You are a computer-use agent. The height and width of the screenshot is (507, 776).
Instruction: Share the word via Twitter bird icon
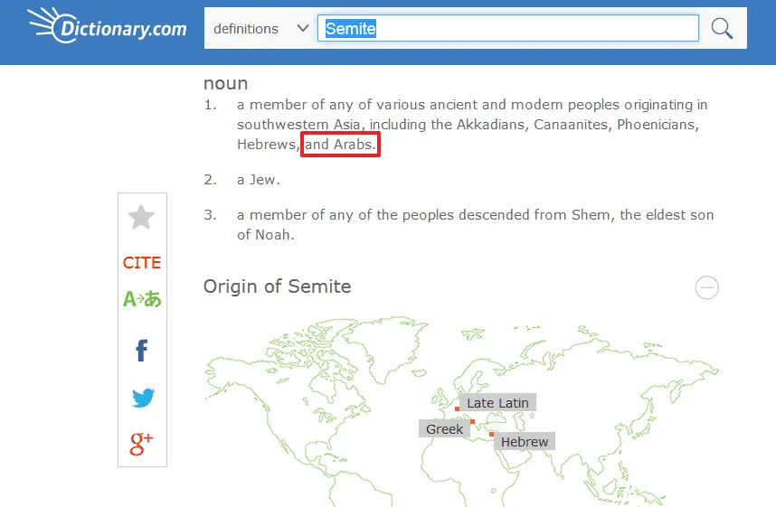[142, 398]
